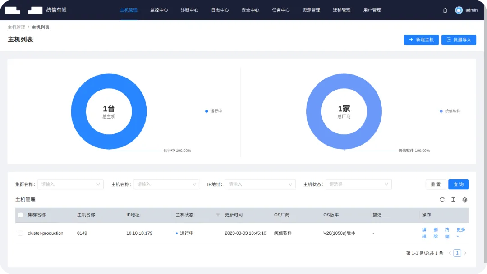Viewport: 487px width, 274px height.
Task: Click the 批量导入 button
Action: pyautogui.click(x=459, y=40)
